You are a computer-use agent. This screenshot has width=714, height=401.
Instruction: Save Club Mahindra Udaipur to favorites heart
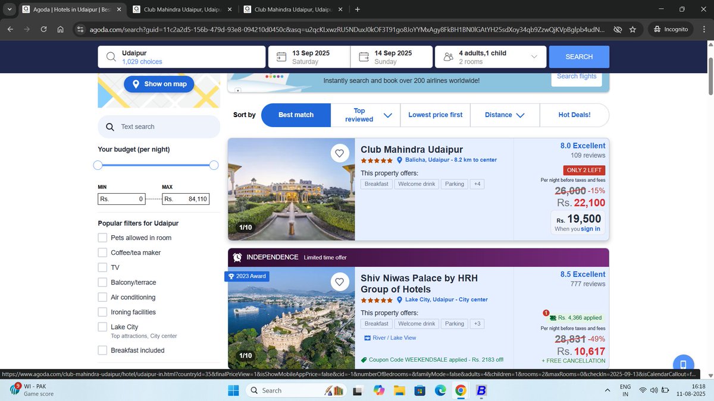(339, 153)
